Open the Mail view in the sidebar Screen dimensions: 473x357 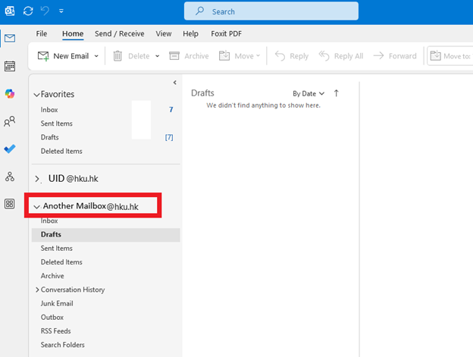(x=10, y=39)
